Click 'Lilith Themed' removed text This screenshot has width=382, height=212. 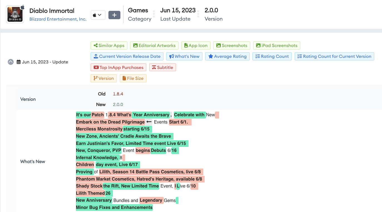pos(90,193)
